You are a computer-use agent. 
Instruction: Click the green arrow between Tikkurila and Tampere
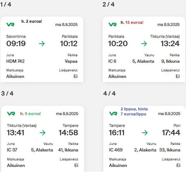click(43, 133)
